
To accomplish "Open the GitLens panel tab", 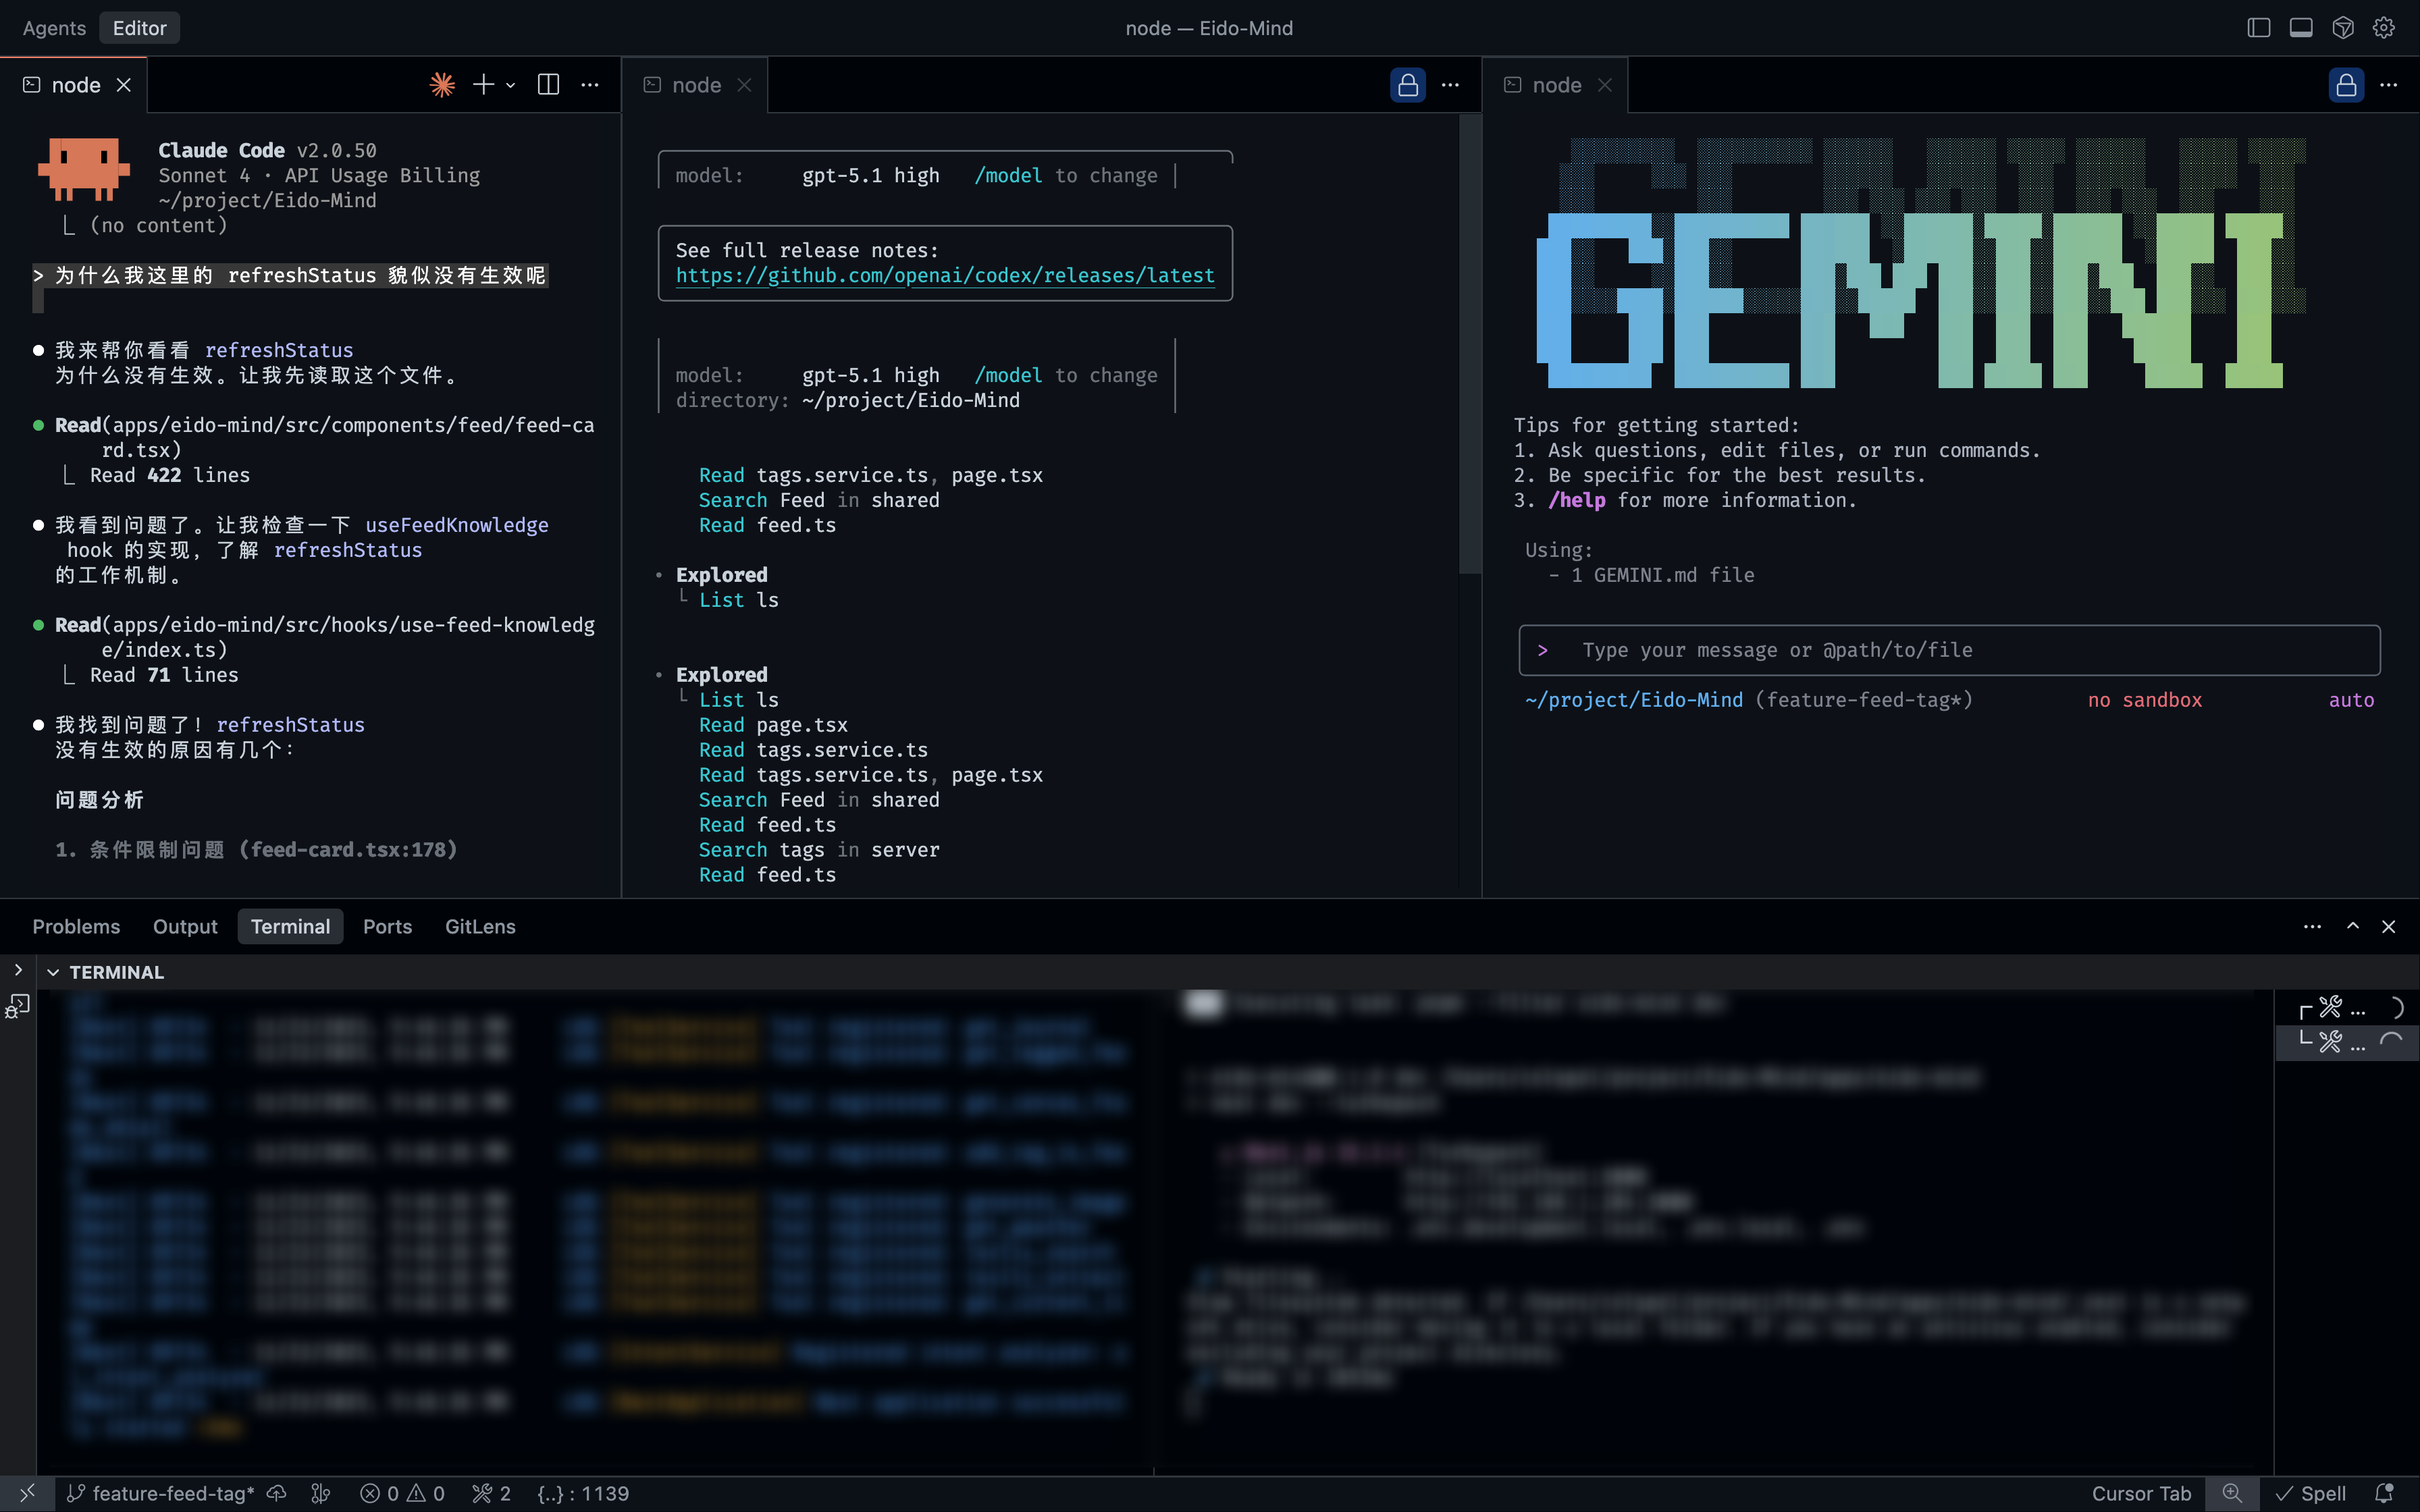I will 480,926.
